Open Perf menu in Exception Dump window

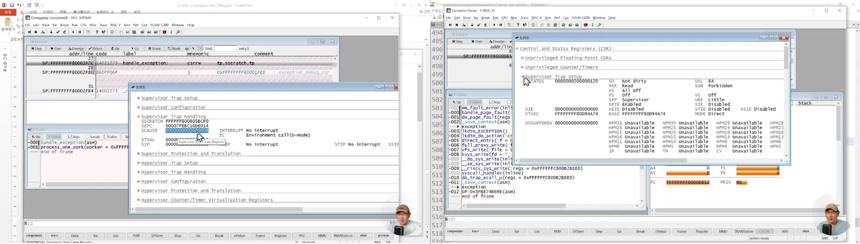[557, 18]
